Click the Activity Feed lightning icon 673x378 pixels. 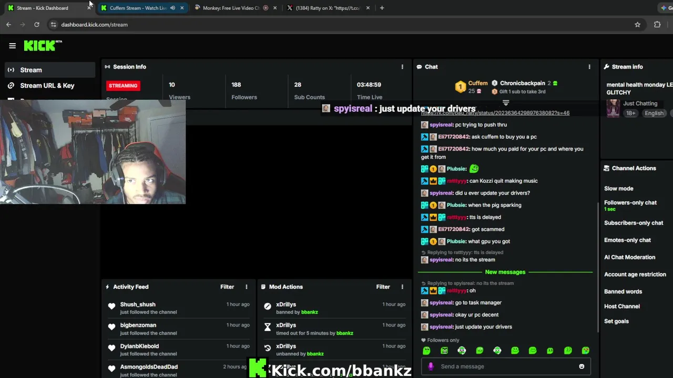coord(107,287)
